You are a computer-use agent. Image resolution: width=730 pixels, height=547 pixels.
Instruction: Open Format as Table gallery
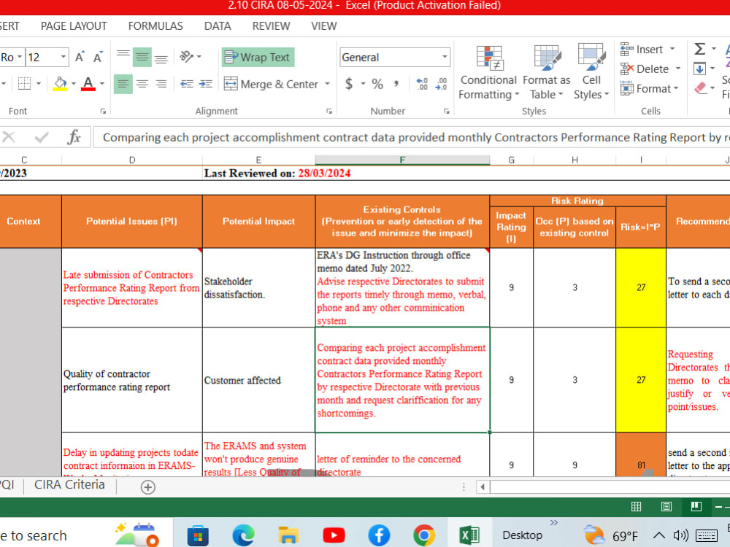[547, 72]
